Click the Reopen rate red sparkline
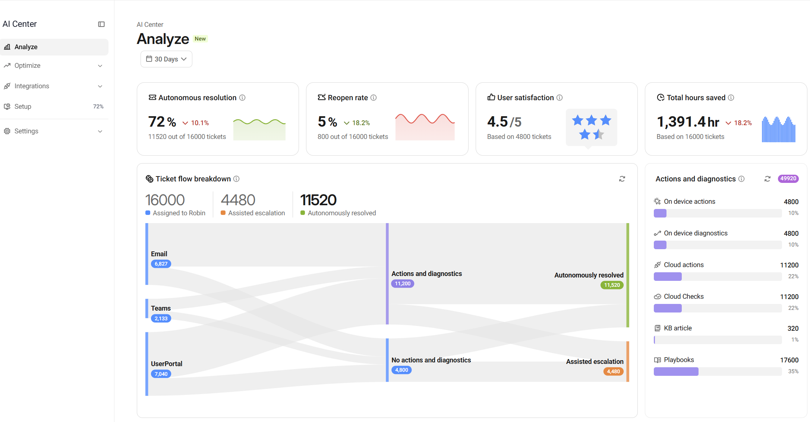The height and width of the screenshot is (422, 810). point(425,127)
